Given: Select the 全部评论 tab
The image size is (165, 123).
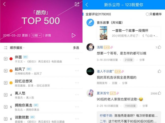Looking at the screenshot, I should tap(98, 14).
